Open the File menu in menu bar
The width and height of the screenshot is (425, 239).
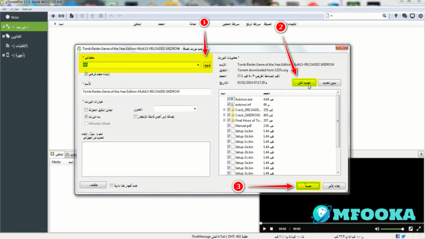[x=4, y=9]
